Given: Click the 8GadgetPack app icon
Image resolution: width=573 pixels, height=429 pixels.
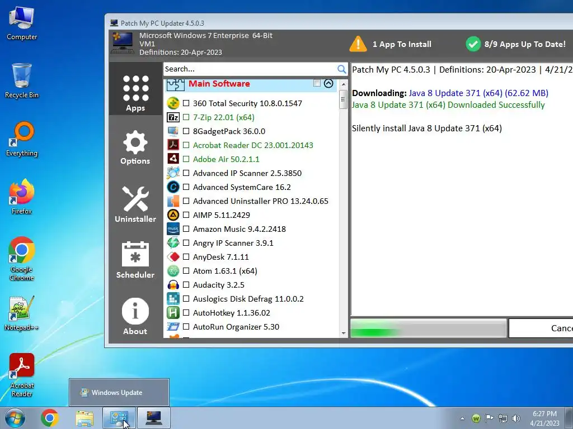Looking at the screenshot, I should (173, 131).
